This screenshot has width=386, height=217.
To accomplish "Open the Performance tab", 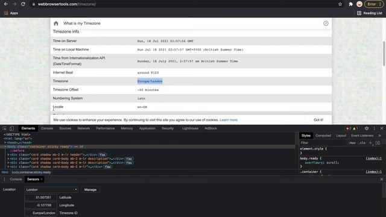I will click(105, 128).
